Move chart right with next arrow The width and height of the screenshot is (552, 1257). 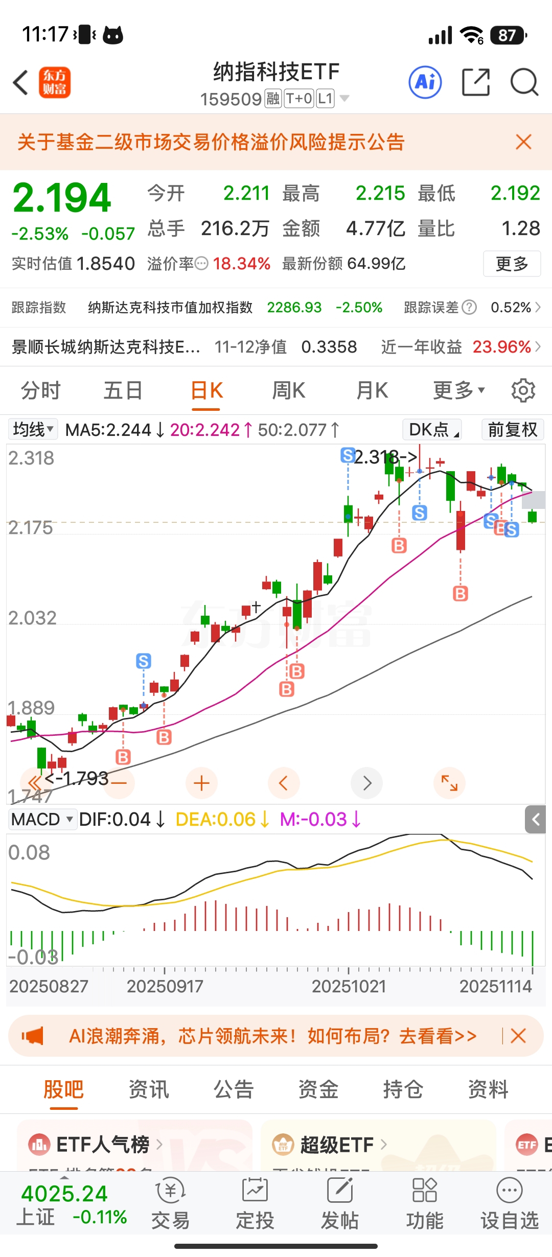367,783
